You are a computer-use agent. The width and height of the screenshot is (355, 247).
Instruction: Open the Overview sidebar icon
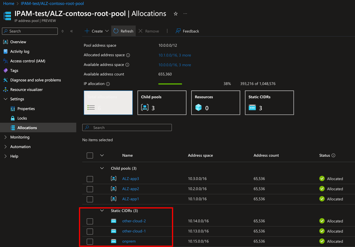pyautogui.click(x=5, y=42)
